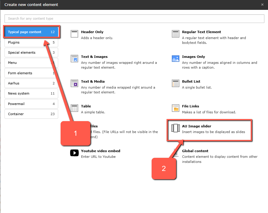Open the Plugins category tab
The height and width of the screenshot is (213, 268).
tap(31, 42)
